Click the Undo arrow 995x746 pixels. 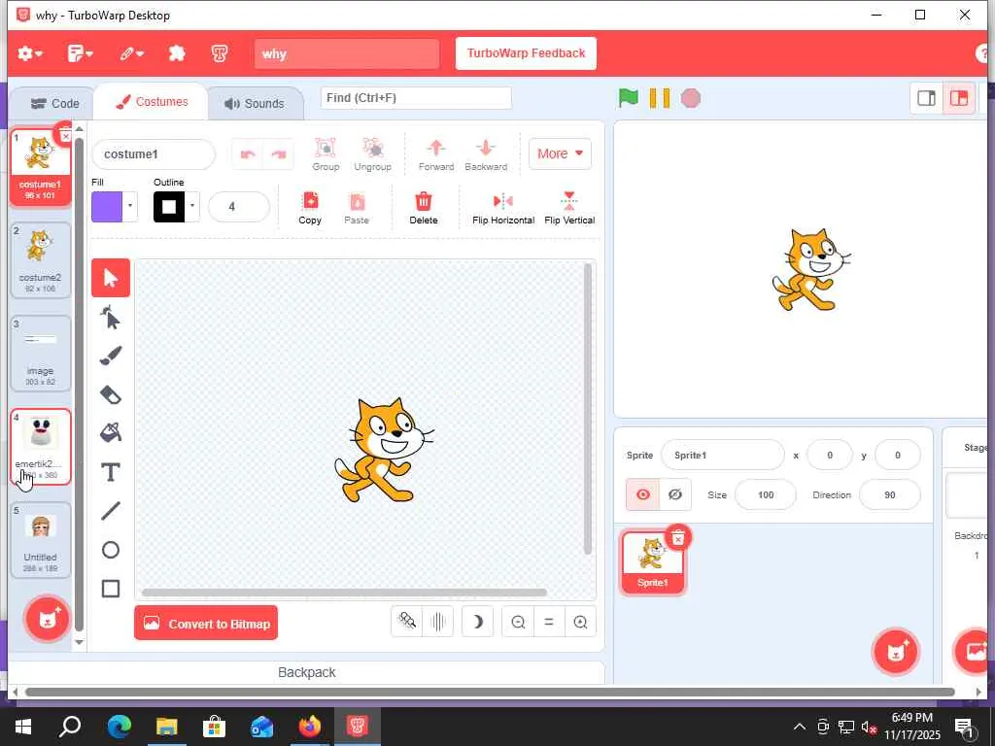(248, 154)
